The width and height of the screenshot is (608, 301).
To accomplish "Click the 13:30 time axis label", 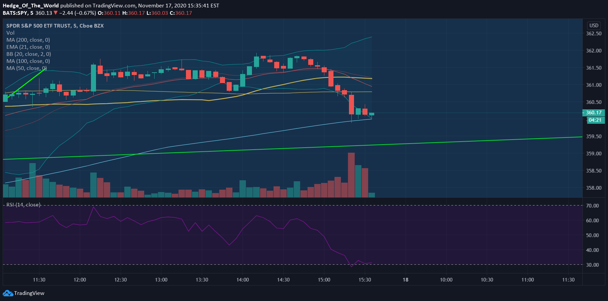I will point(202,280).
